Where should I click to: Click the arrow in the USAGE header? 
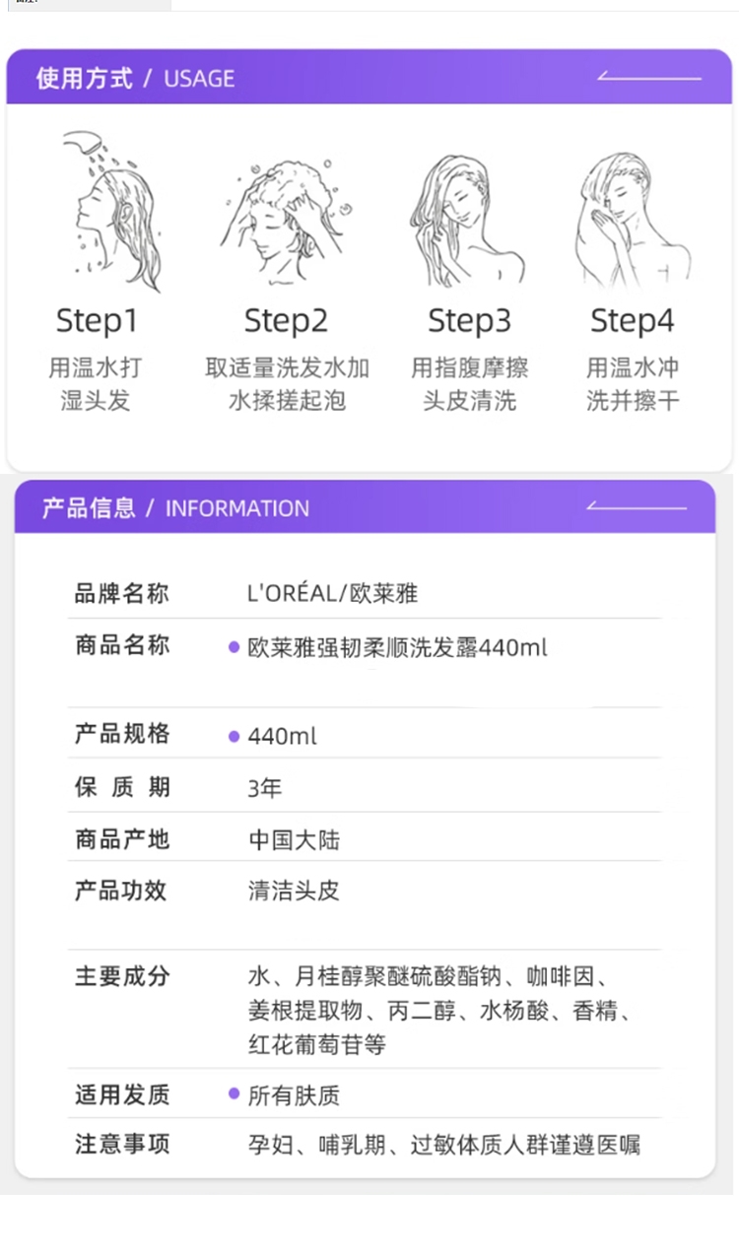pos(649,77)
